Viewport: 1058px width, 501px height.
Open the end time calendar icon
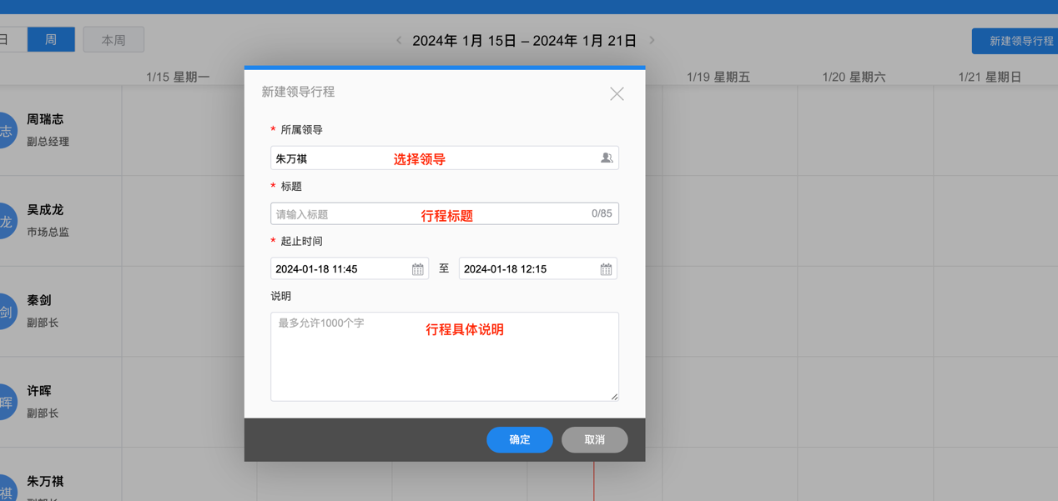606,269
